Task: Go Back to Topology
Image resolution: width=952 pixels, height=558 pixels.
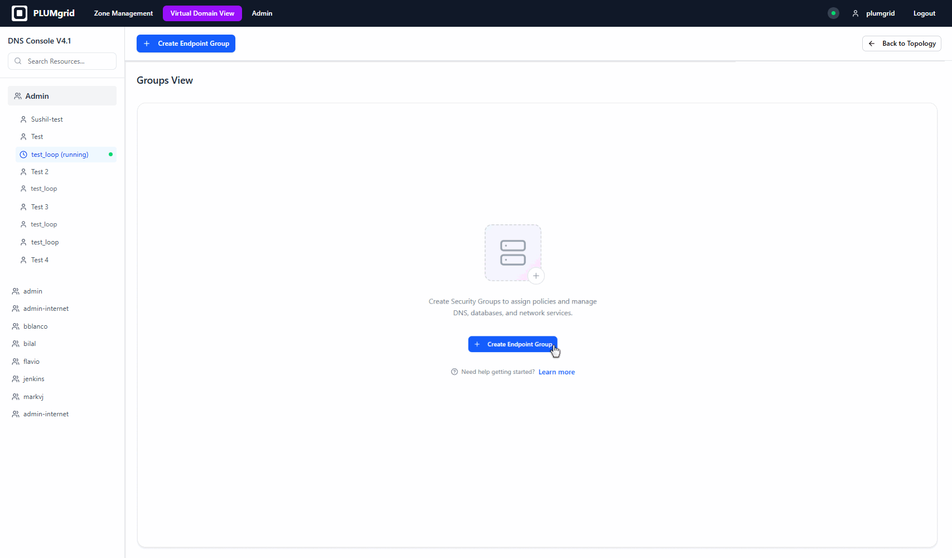Action: coord(901,44)
